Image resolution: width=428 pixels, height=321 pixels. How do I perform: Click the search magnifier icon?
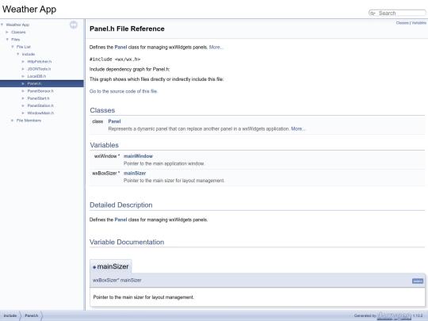373,13
